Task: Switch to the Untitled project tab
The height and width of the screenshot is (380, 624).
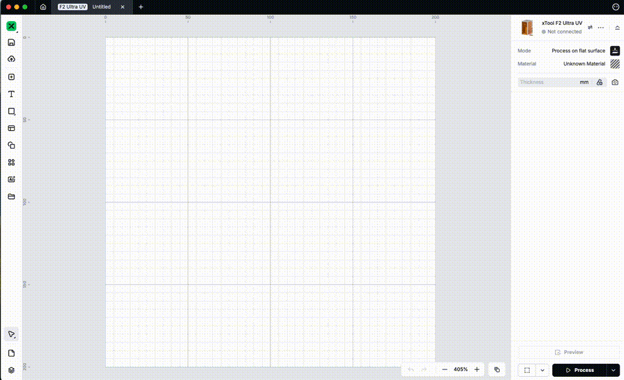Action: tap(102, 7)
